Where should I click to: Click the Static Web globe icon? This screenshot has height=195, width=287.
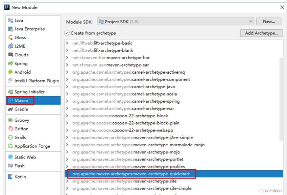click(10, 157)
